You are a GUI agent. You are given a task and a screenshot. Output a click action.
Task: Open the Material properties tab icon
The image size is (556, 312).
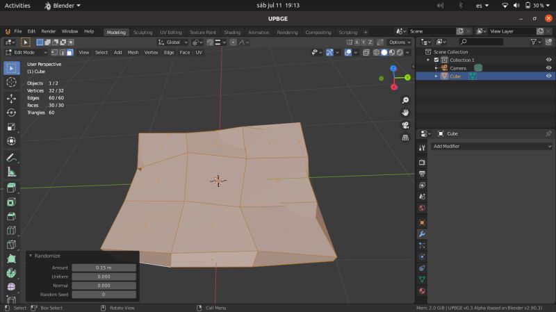422,290
